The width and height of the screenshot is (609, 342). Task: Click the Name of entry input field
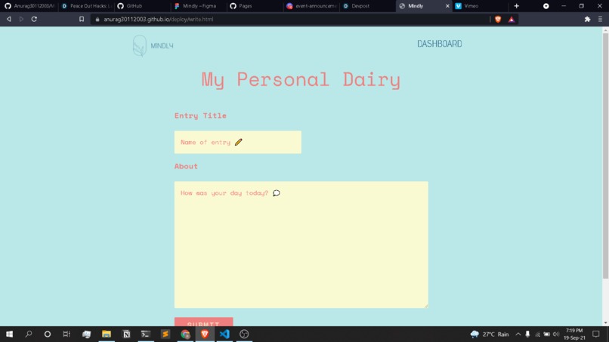coord(238,142)
